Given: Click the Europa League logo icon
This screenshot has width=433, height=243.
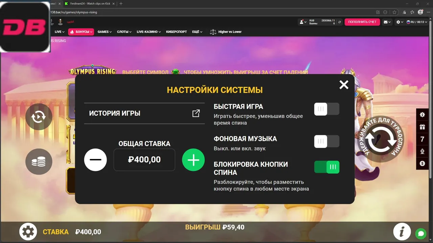Looking at the screenshot, I should click(x=61, y=22).
